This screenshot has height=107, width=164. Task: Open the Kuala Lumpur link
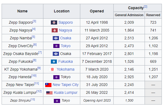click(66, 92)
